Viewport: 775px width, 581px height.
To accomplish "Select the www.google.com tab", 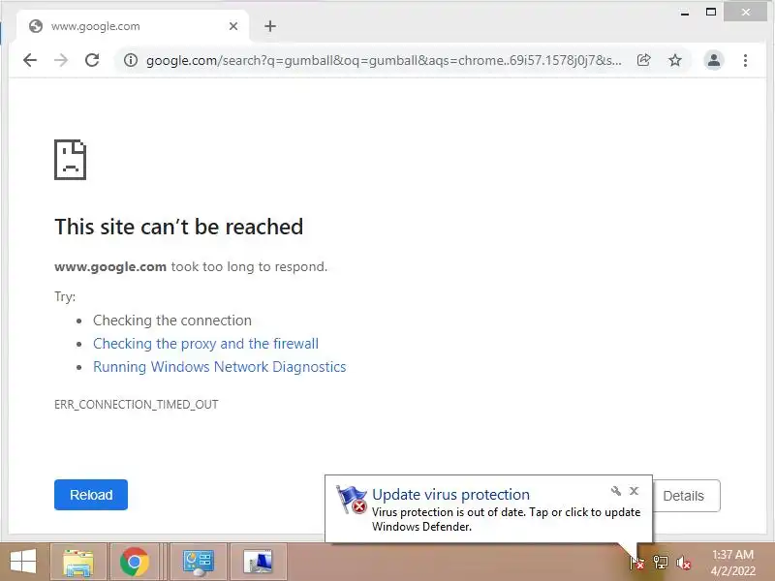I will 133,26.
